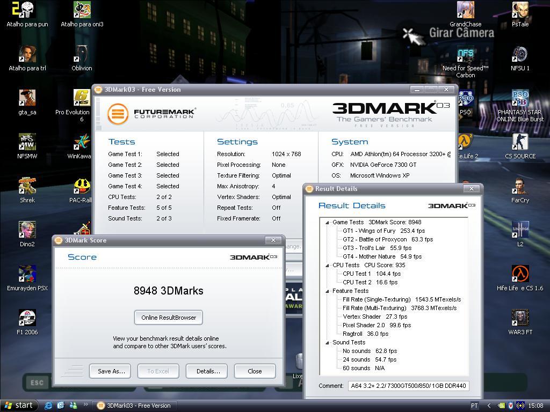Select the 'Pixel Shader 2.0' result row
This screenshot has width=550, height=412.
pyautogui.click(x=377, y=326)
